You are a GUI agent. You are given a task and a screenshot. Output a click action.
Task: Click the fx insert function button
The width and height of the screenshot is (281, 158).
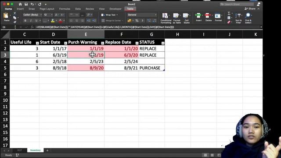tap(32, 27)
